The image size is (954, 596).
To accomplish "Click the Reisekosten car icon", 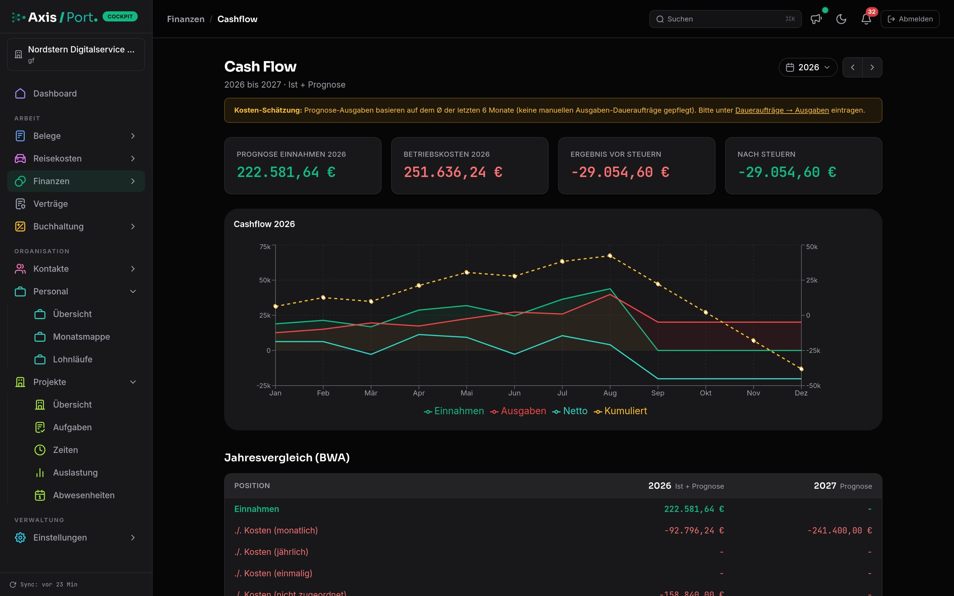I will coord(20,159).
